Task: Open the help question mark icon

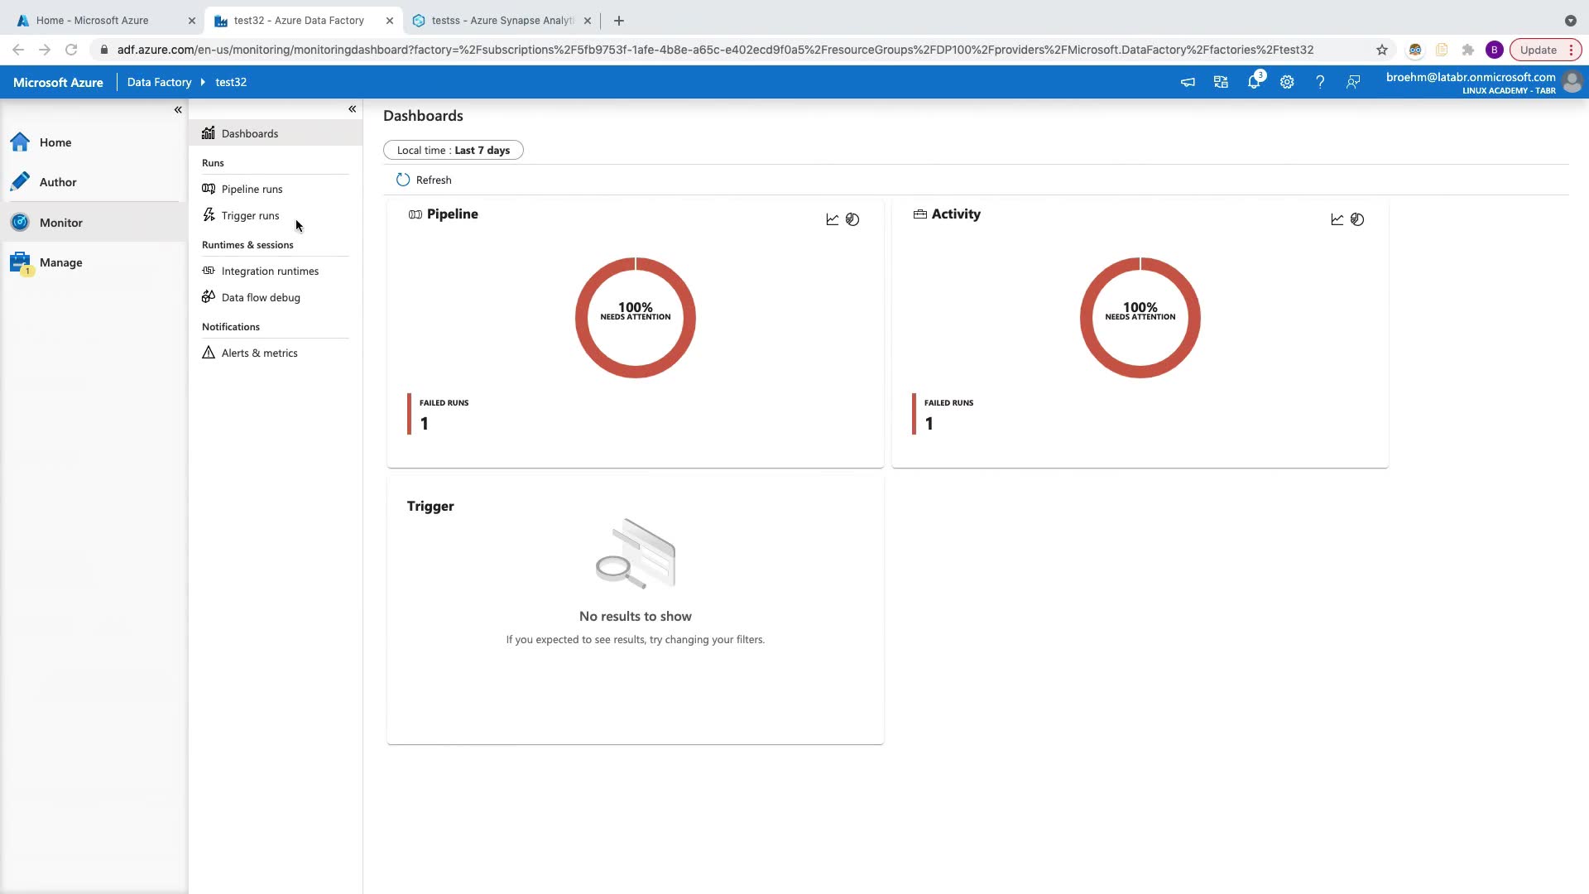Action: coord(1320,82)
